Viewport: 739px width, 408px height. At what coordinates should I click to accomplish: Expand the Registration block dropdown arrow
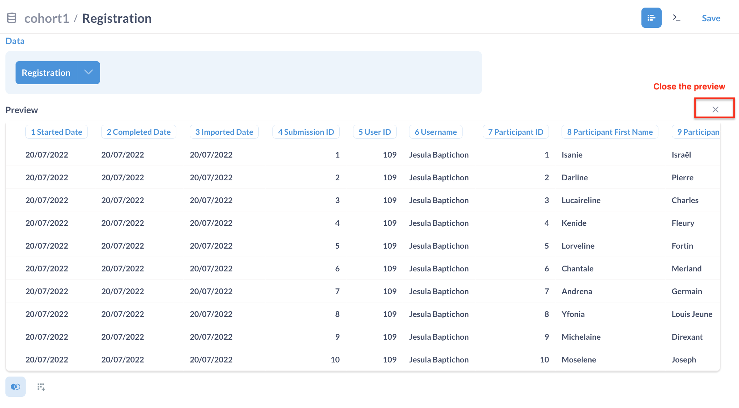(x=88, y=72)
